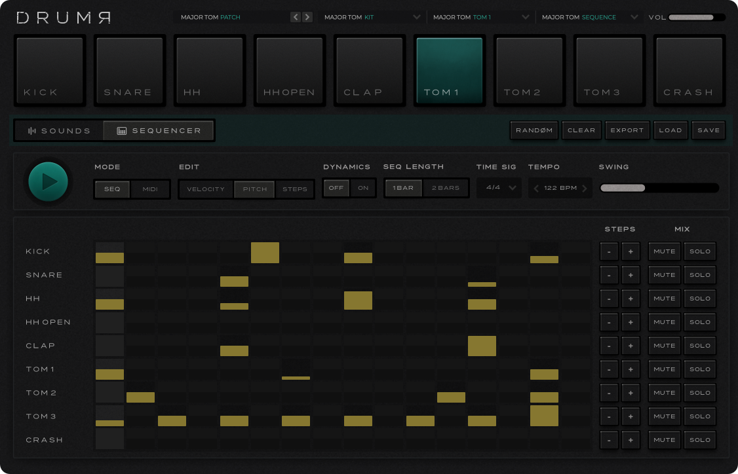738x474 pixels.
Task: Add a step to the TOM 2 row
Action: click(631, 393)
